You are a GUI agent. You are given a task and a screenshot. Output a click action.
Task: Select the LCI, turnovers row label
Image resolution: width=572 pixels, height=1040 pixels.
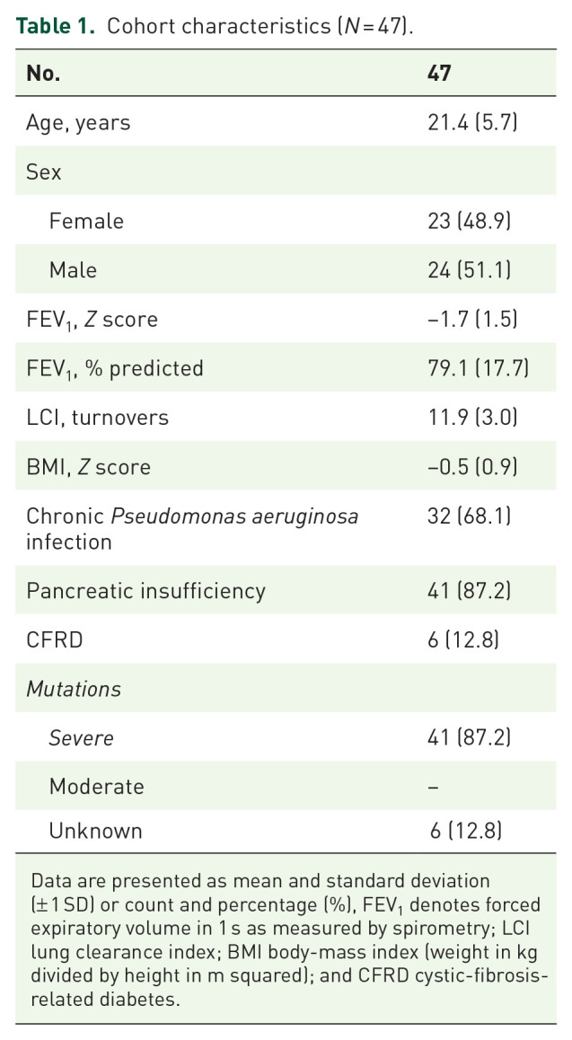[97, 418]
